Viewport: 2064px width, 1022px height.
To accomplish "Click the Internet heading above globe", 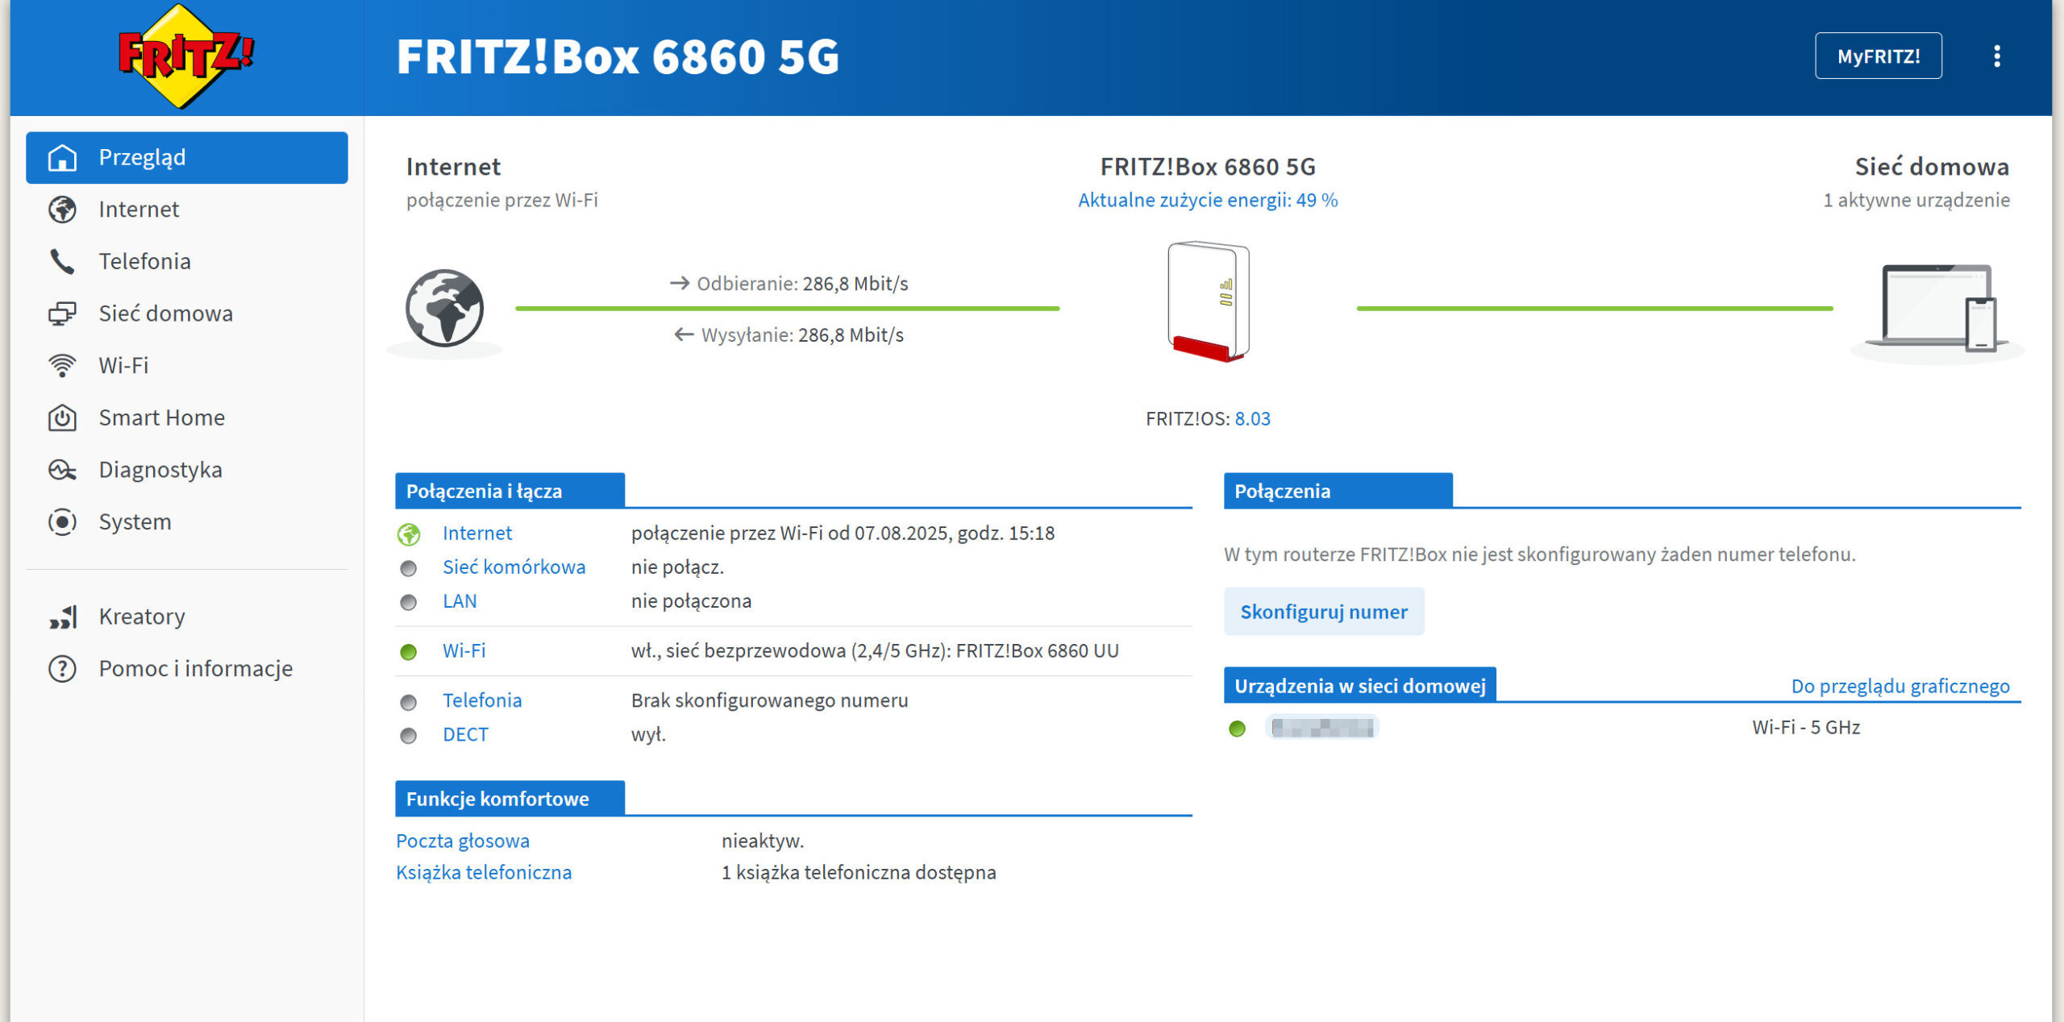I will (453, 167).
